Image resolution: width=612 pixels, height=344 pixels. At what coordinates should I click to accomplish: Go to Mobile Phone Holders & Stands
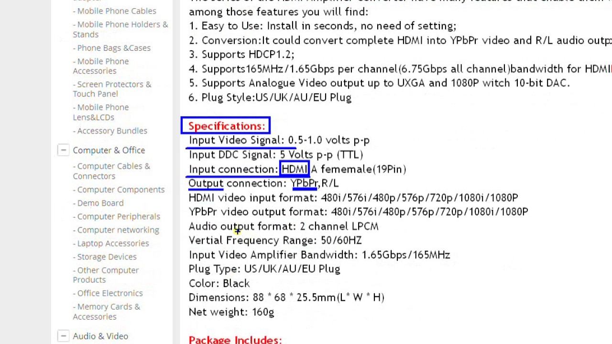click(x=120, y=29)
